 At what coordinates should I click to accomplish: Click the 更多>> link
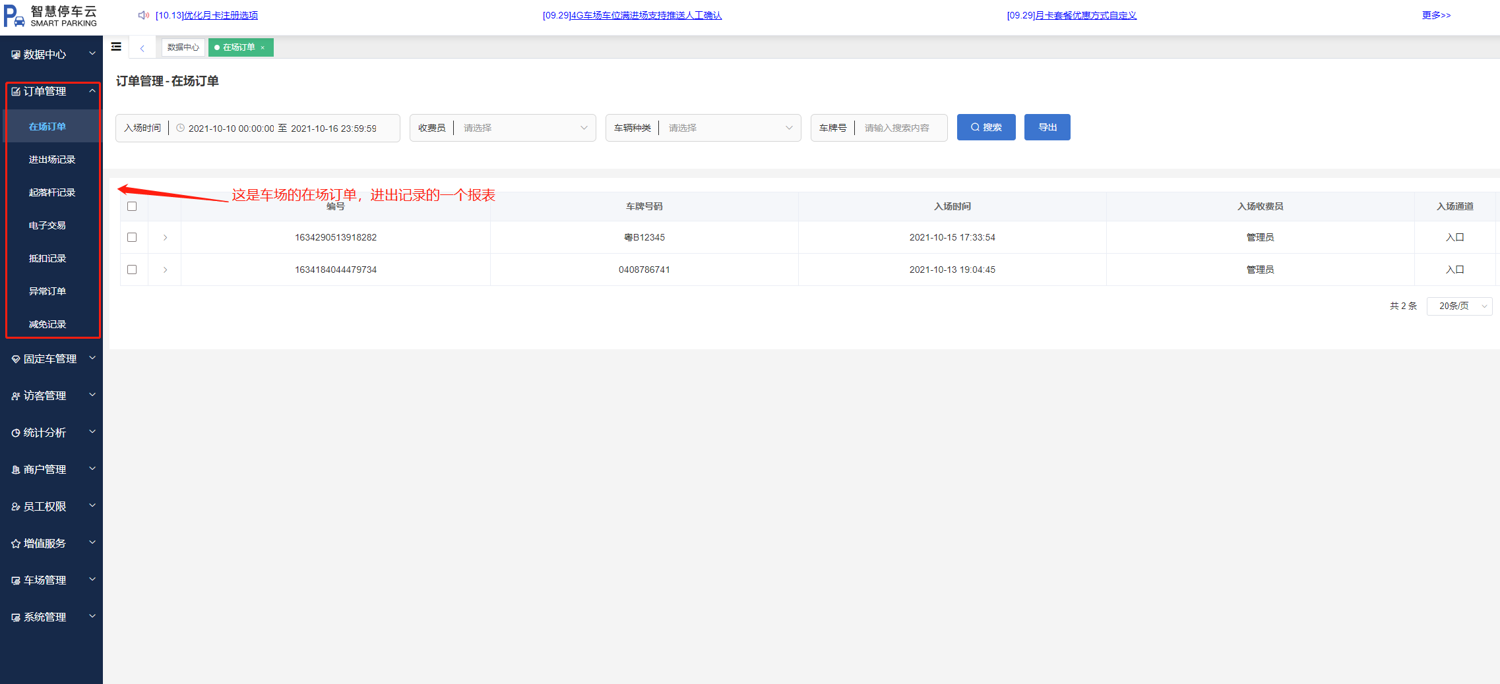[1436, 15]
